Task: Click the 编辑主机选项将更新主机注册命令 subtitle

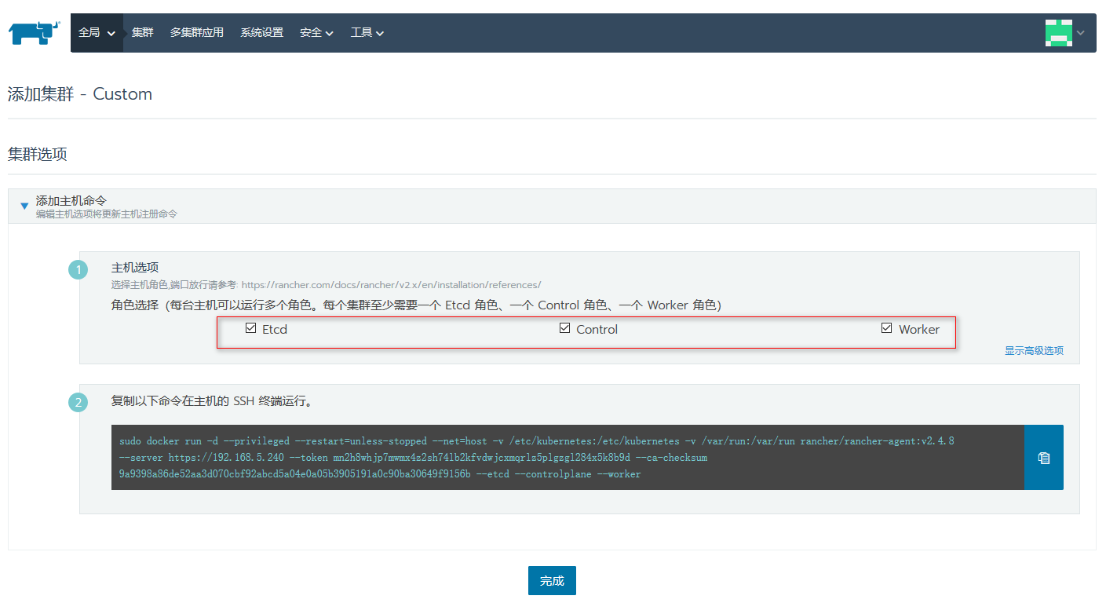Action: pyautogui.click(x=107, y=214)
